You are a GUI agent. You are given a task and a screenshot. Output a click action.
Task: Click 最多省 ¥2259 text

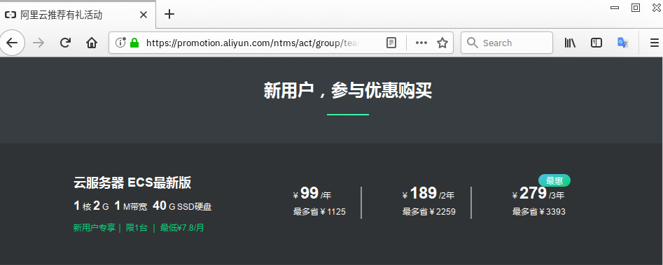(x=428, y=212)
